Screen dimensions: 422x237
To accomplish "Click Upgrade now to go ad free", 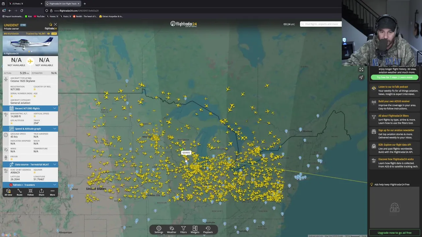I will (x=394, y=233).
